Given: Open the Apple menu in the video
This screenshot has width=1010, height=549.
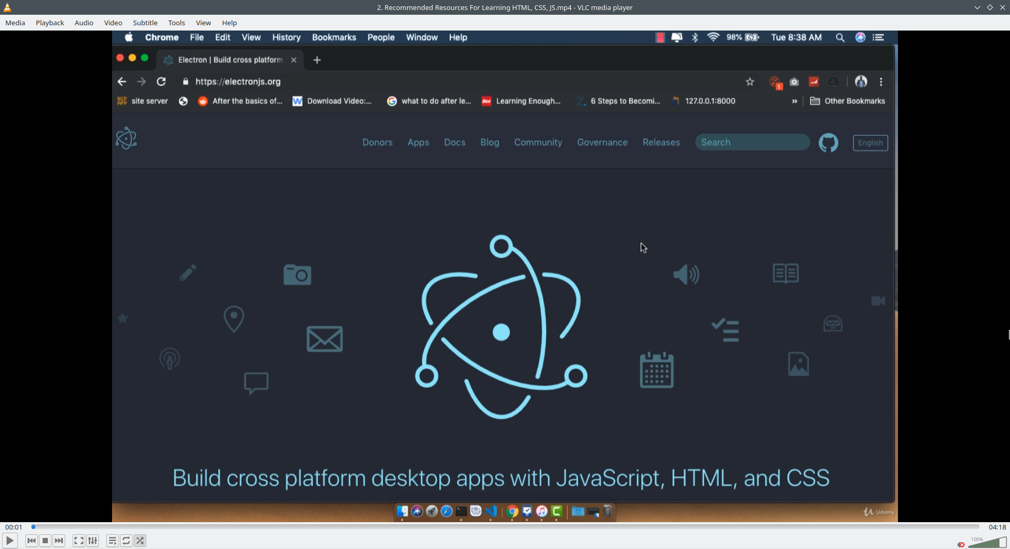Looking at the screenshot, I should pyautogui.click(x=129, y=37).
